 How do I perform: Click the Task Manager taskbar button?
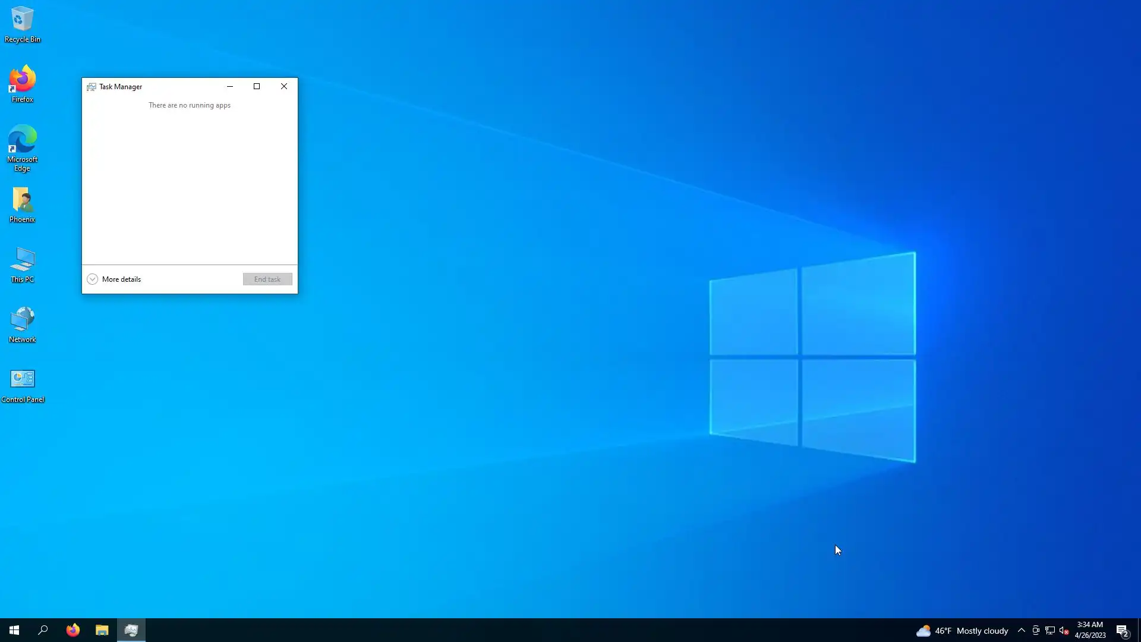131,630
